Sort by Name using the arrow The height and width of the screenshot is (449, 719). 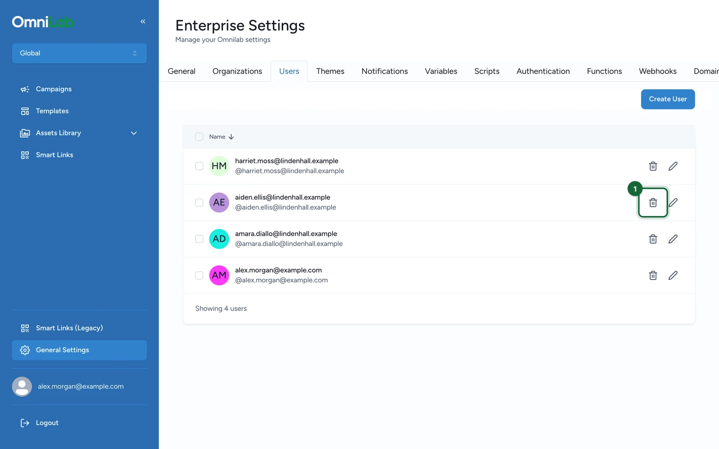pyautogui.click(x=231, y=137)
